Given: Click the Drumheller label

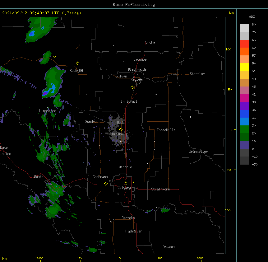Looking at the screenshot, I should click(x=198, y=152).
